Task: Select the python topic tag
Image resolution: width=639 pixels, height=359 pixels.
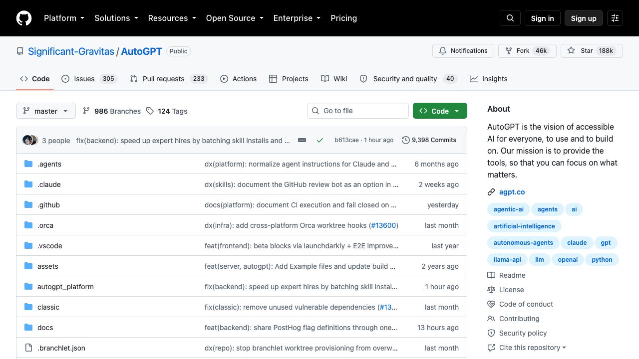Action: [602, 260]
